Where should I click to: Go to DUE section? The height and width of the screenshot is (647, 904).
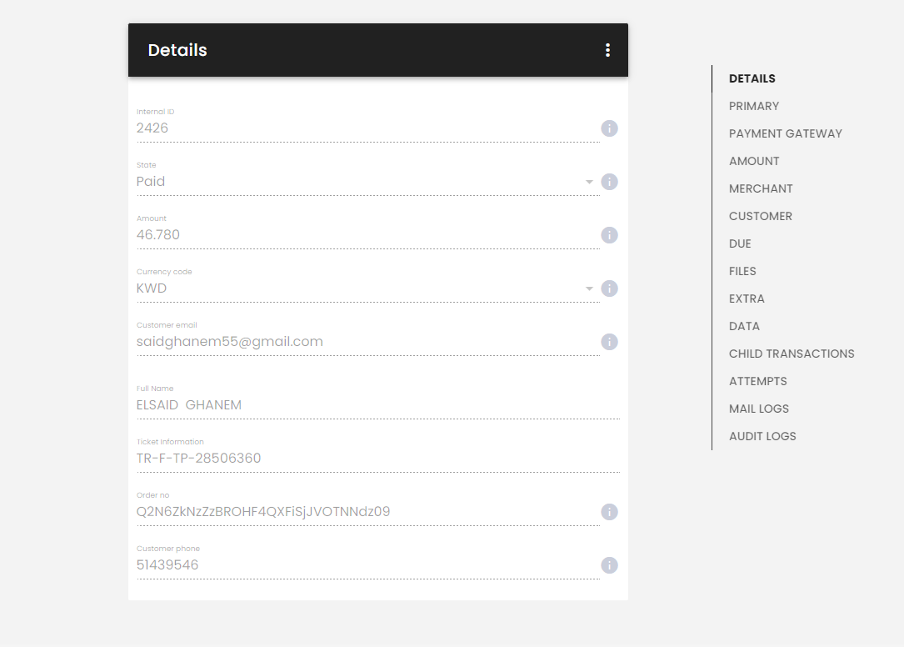coord(740,243)
